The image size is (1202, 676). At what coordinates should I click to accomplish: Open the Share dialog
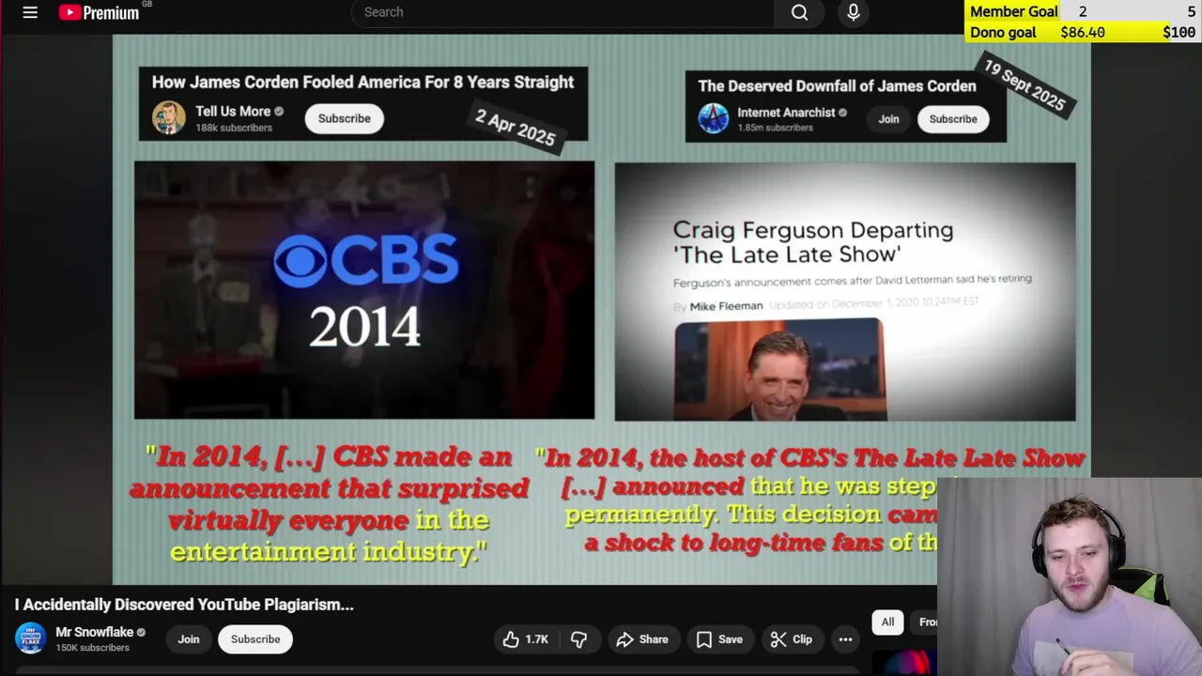click(x=642, y=639)
